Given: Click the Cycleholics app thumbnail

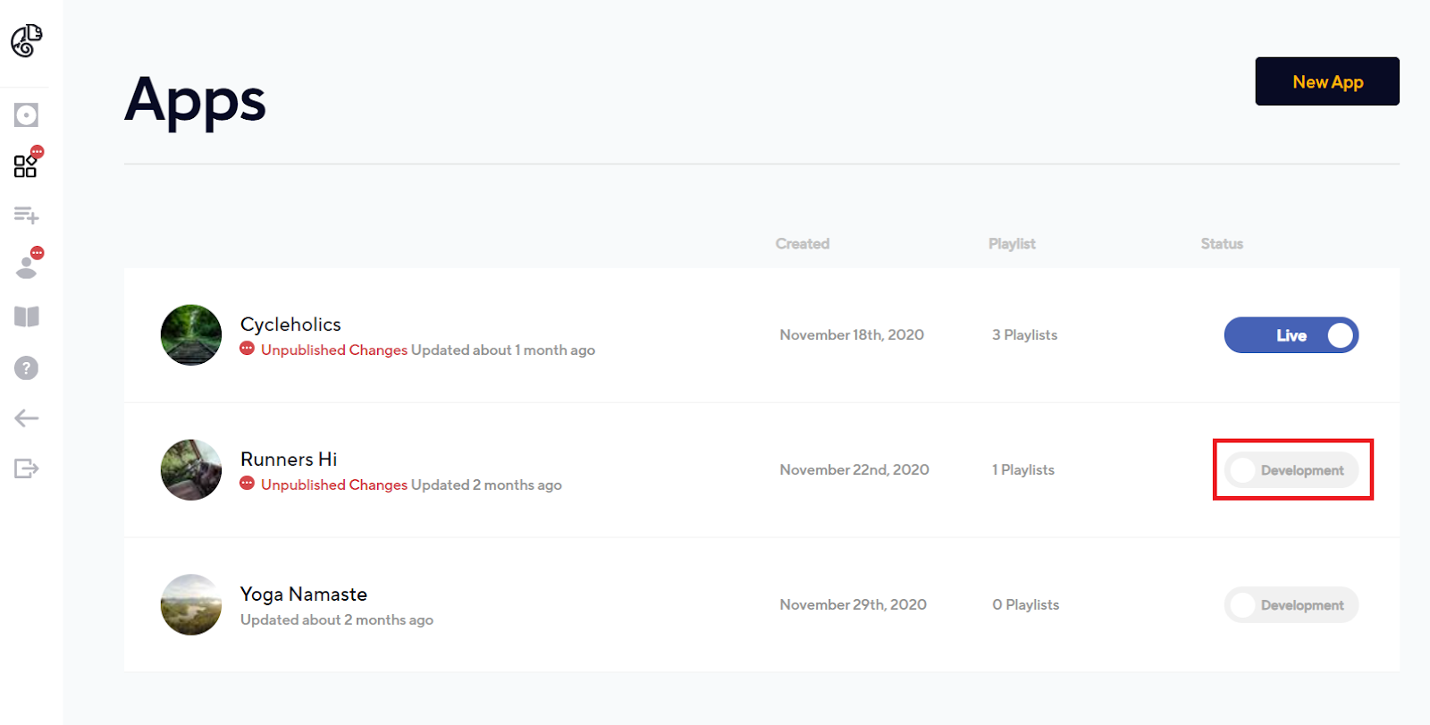Looking at the screenshot, I should pos(191,335).
